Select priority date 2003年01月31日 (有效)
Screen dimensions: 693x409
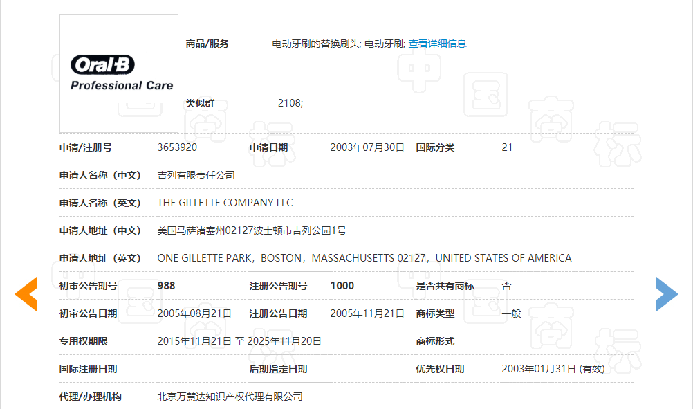pos(553,369)
